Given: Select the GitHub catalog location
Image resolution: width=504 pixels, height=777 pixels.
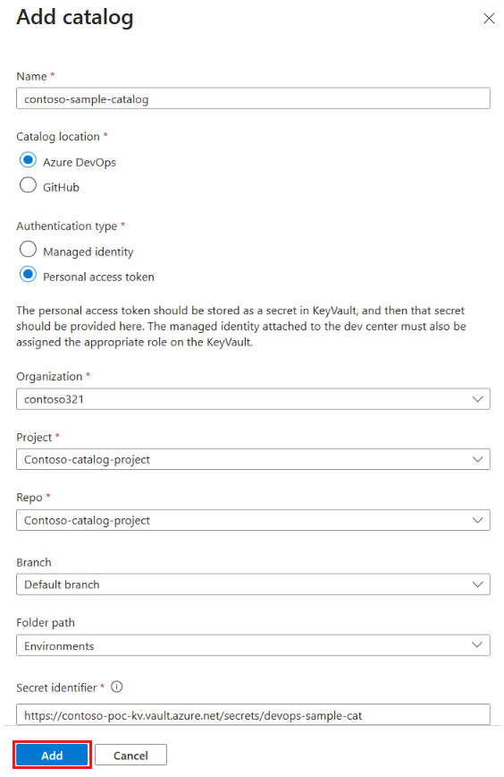Looking at the screenshot, I should pyautogui.click(x=28, y=185).
